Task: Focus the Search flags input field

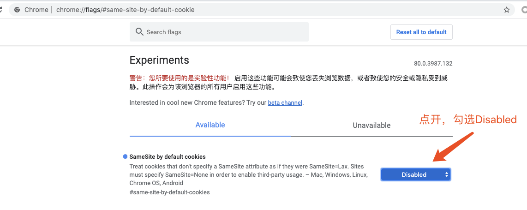Action: [219, 32]
